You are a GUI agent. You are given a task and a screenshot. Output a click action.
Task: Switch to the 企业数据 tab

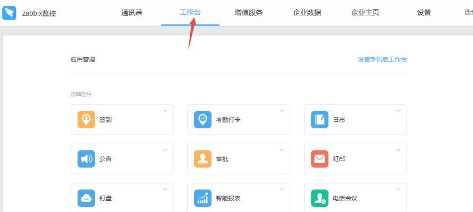click(307, 13)
